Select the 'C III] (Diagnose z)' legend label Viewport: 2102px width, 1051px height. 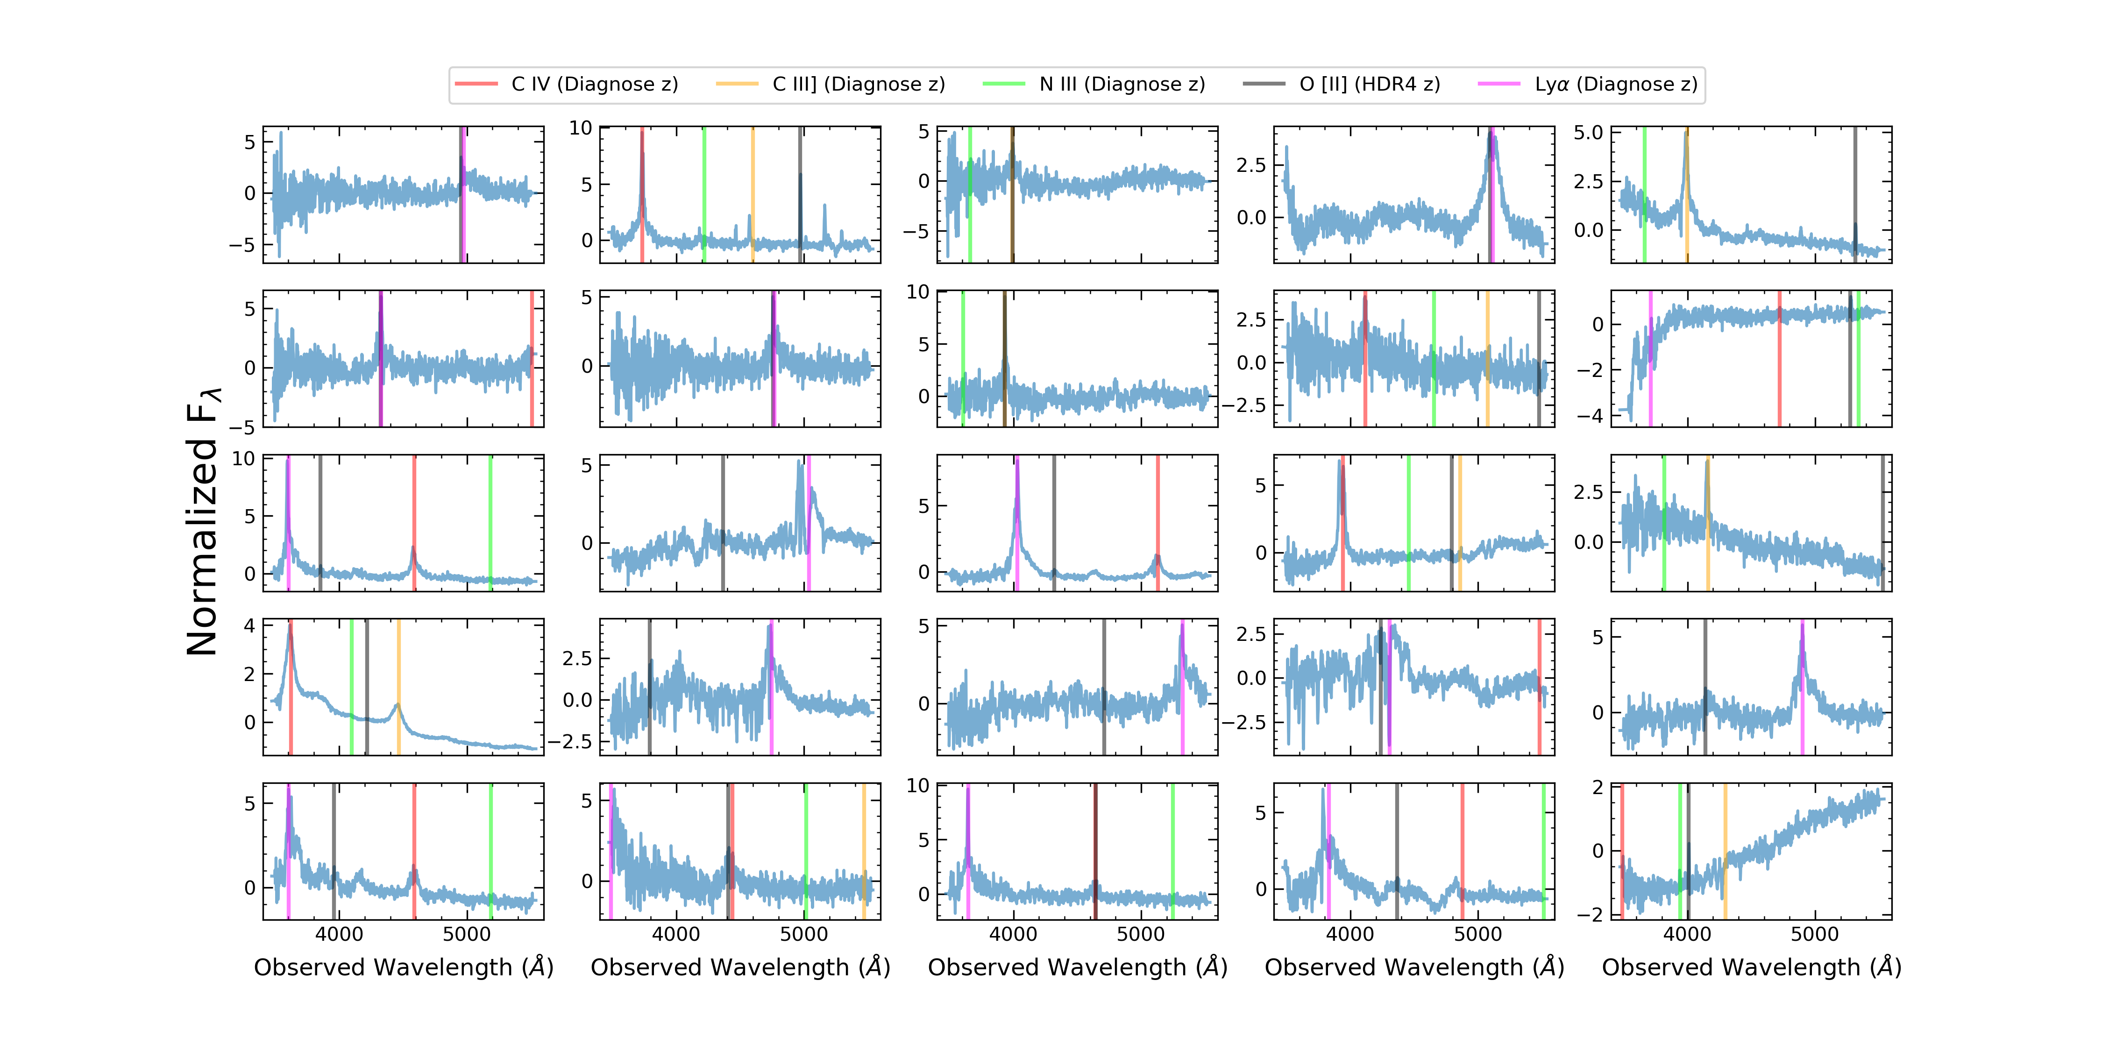(x=859, y=84)
